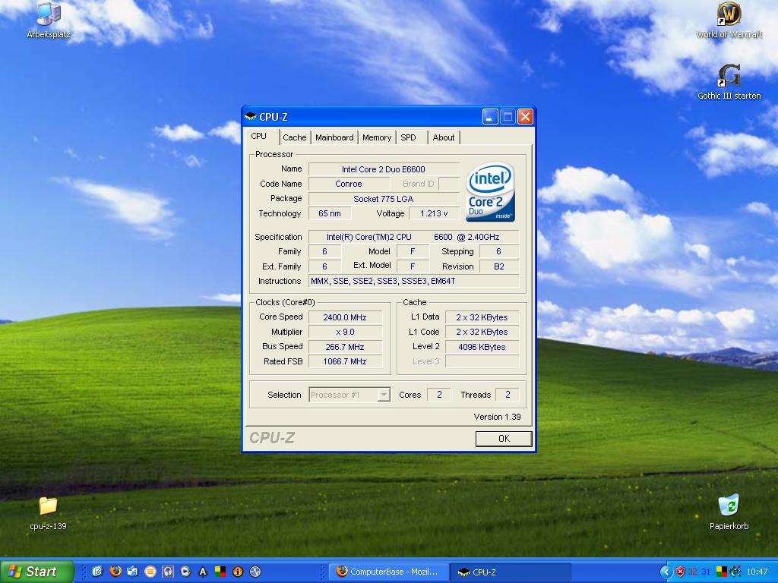Image resolution: width=778 pixels, height=583 pixels.
Task: Switch to the ComputerBase Mozilla taskbar window
Action: [x=388, y=572]
